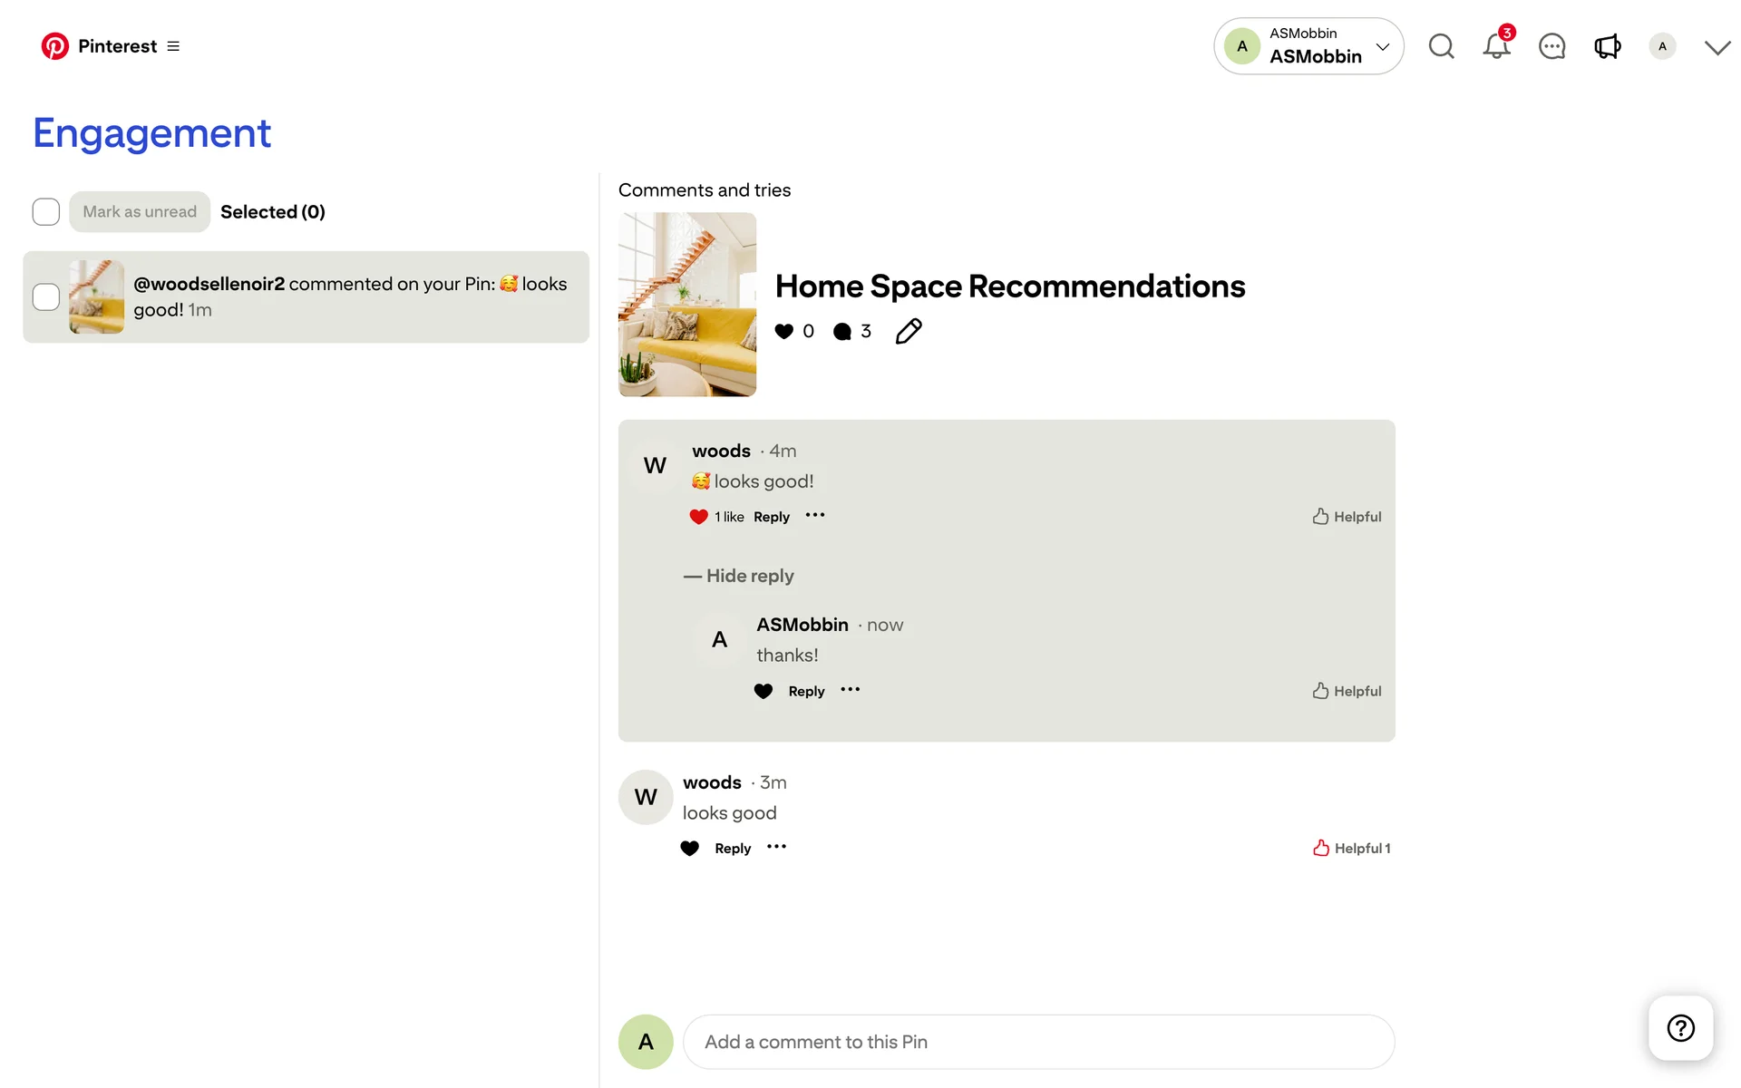Open the search magnifier icon
The width and height of the screenshot is (1741, 1088).
click(1441, 46)
